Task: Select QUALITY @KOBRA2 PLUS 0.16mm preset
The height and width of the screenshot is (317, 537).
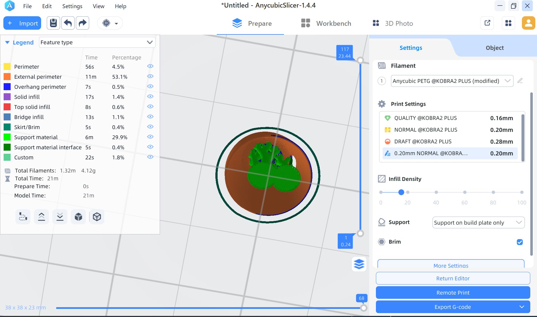Action: click(x=450, y=118)
